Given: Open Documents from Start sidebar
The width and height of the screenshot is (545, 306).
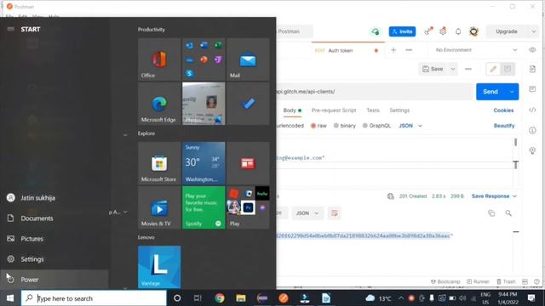Looking at the screenshot, I should point(54,218).
